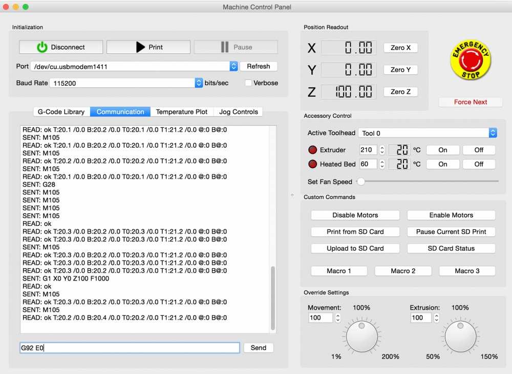This screenshot has width=512, height=374.
Task: Start the job with the Print button
Action: (148, 47)
